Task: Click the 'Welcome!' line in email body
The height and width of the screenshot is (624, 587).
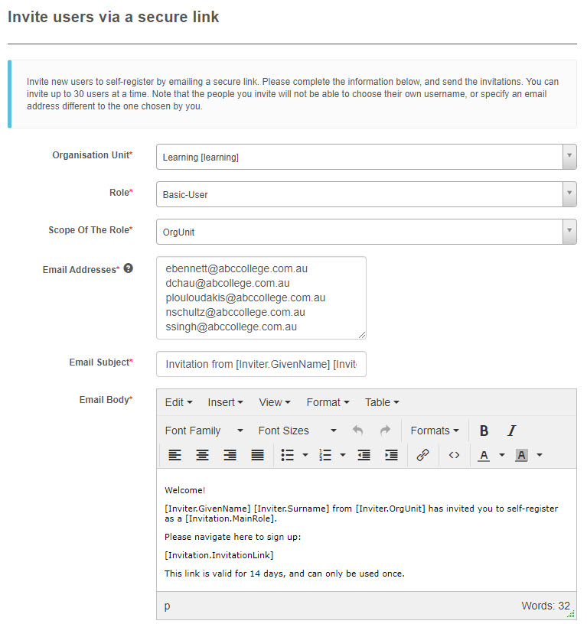Action: (x=184, y=490)
